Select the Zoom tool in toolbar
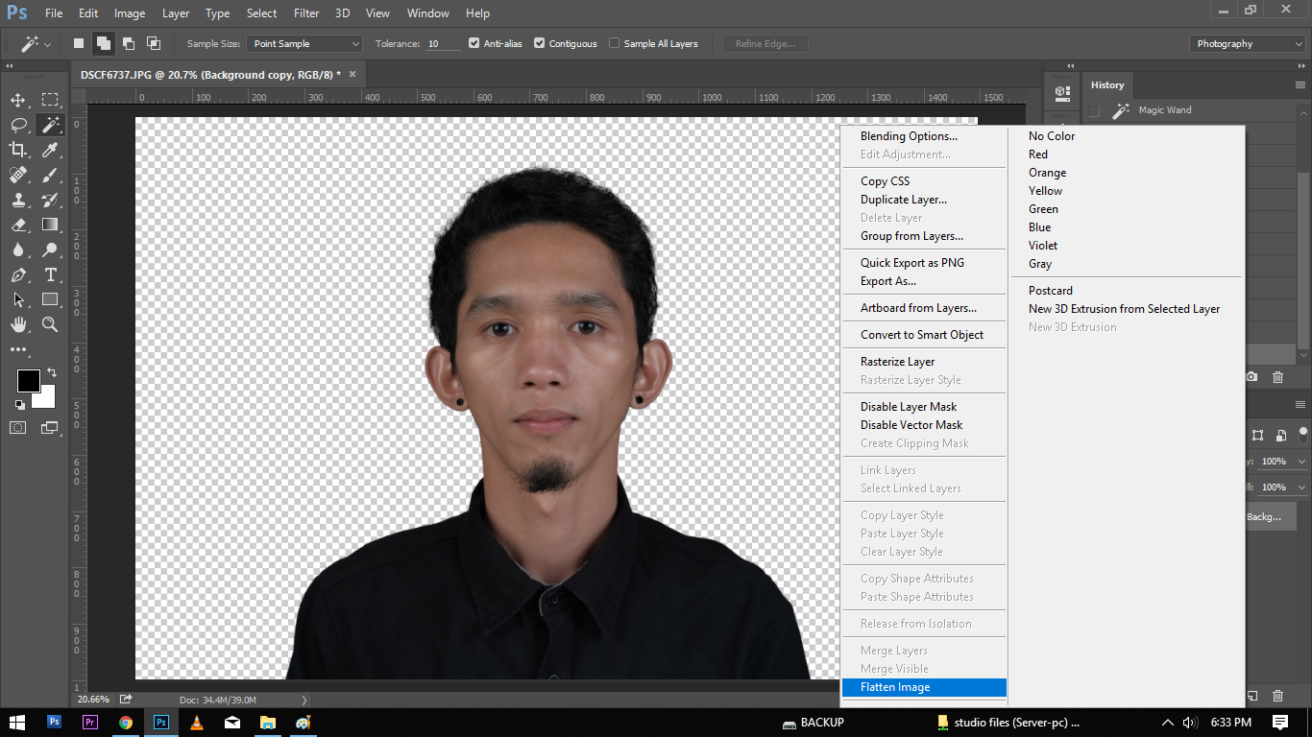 point(50,325)
